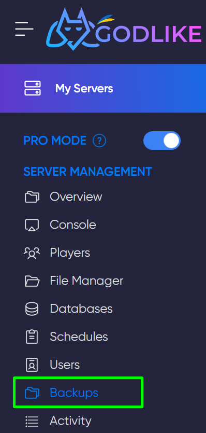Click the PRO MODE label text
Viewport: 206px width, 433px height.
point(55,141)
